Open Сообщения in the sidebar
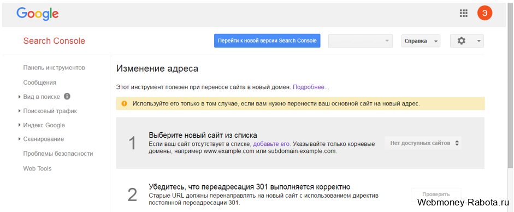 click(x=40, y=83)
